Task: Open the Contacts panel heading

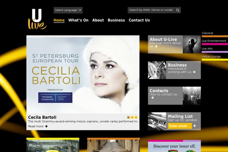Action: (x=159, y=90)
